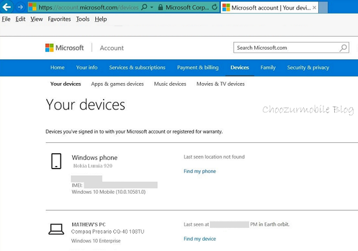The height and width of the screenshot is (251, 358).
Task: Open Services & subscriptions tab
Action: pyautogui.click(x=137, y=68)
